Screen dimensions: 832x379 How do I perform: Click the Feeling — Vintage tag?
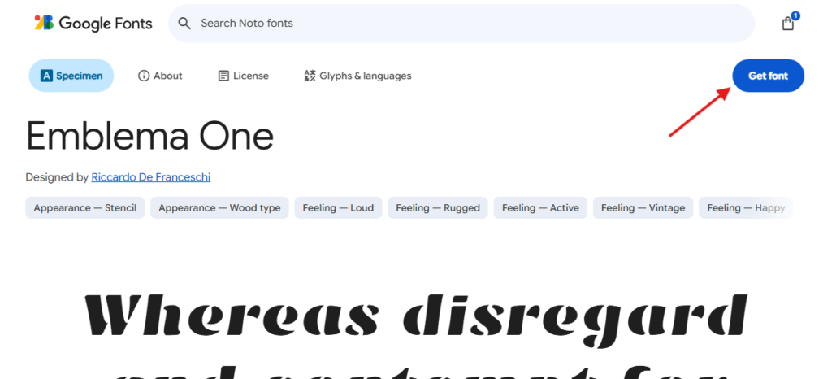643,207
